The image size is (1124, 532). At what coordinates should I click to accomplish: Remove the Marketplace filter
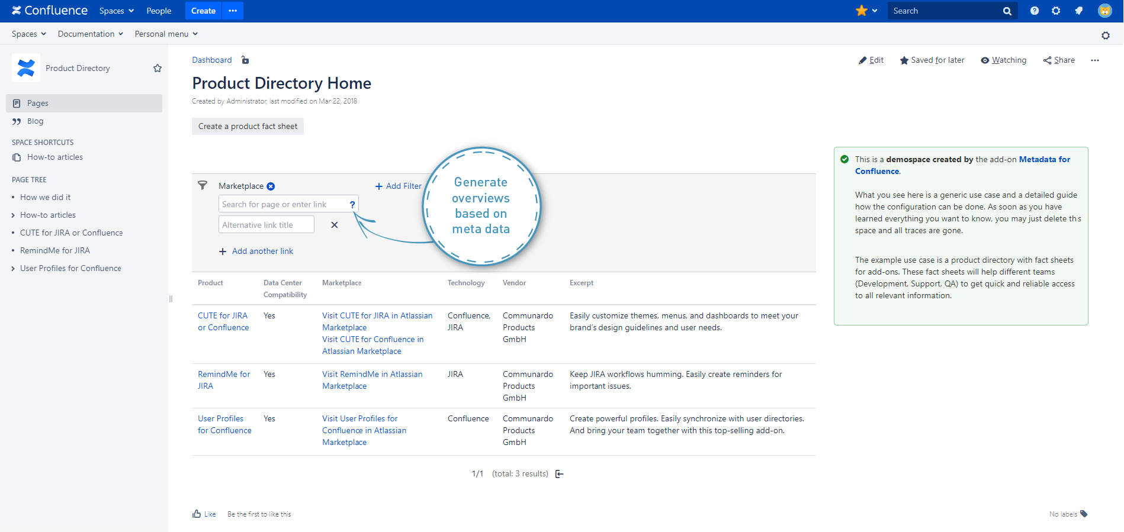pos(271,186)
